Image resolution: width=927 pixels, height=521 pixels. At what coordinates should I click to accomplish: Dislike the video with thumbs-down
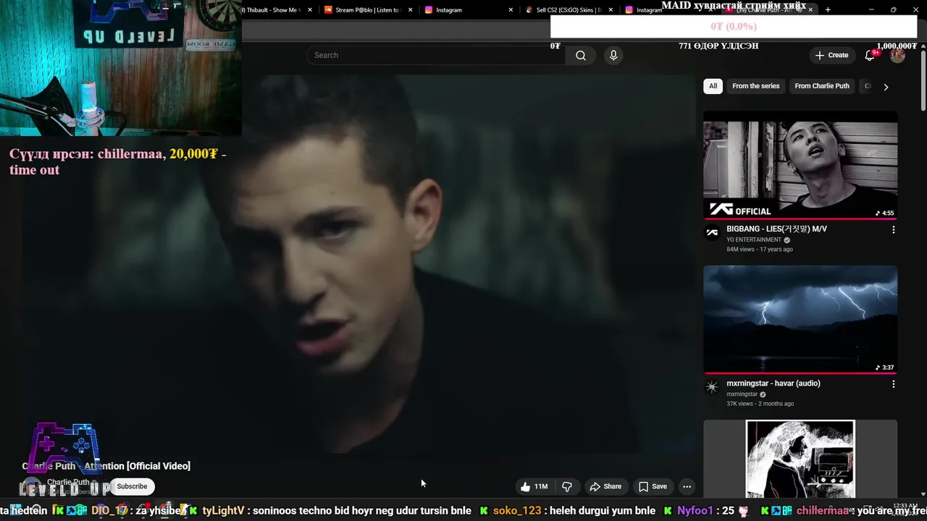coord(567,486)
